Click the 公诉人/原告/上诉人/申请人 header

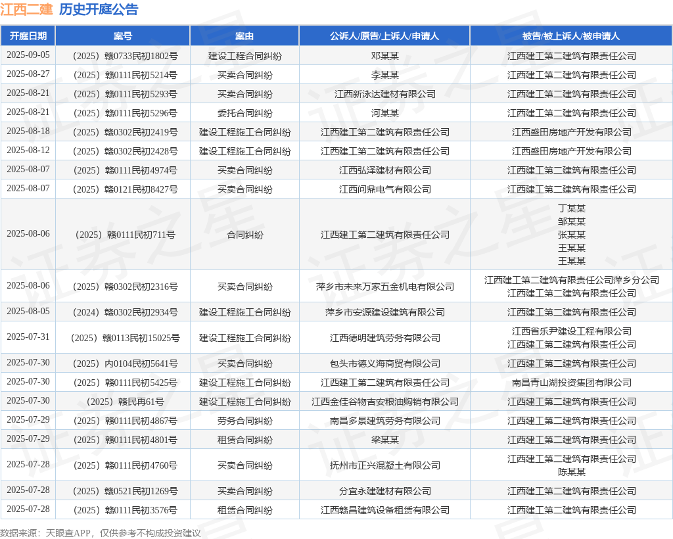pos(384,36)
